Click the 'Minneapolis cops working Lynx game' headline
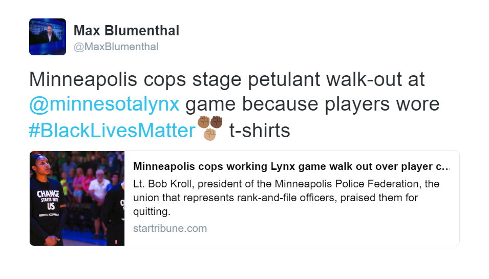 click(291, 166)
